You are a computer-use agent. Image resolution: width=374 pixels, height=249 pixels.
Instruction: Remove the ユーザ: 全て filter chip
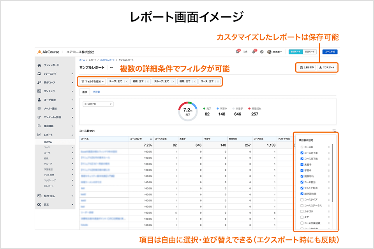pyautogui.click(x=126, y=81)
